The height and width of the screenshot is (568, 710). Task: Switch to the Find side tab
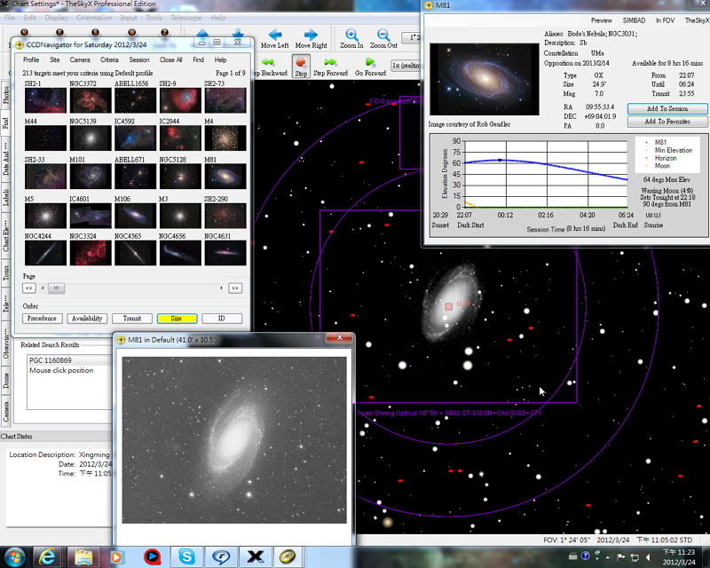coord(6,123)
